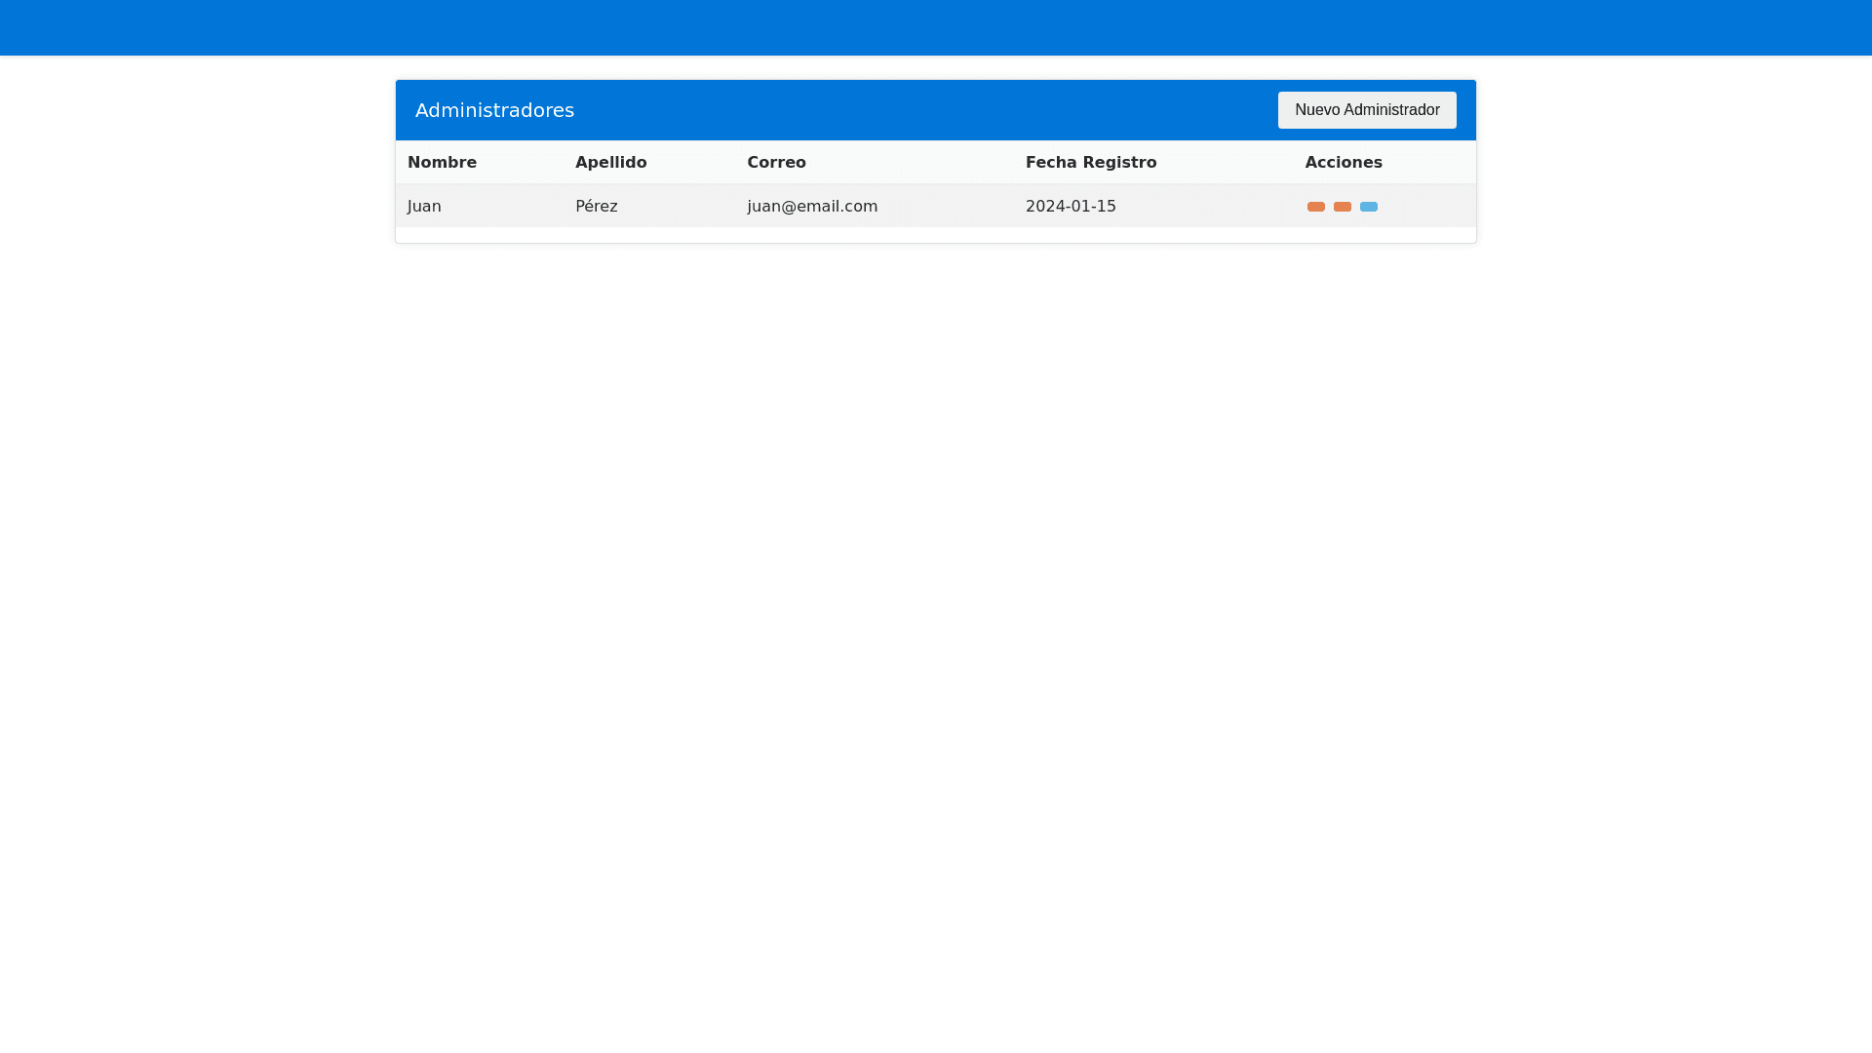
Task: Click the Apellido column header
Action: coord(610,163)
